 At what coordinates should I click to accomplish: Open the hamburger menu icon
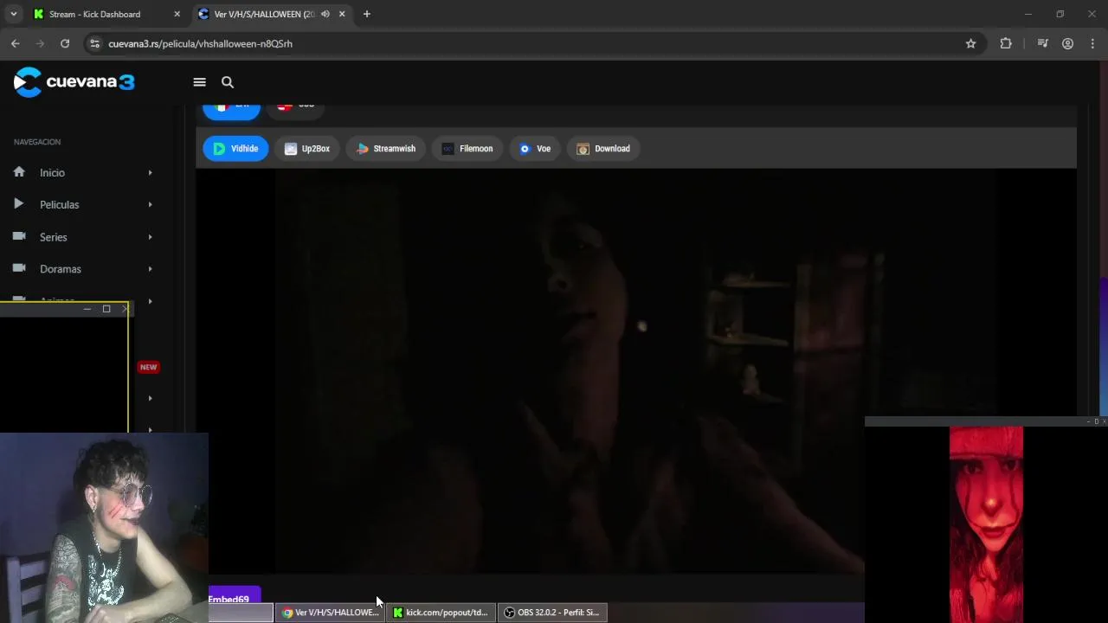[199, 82]
